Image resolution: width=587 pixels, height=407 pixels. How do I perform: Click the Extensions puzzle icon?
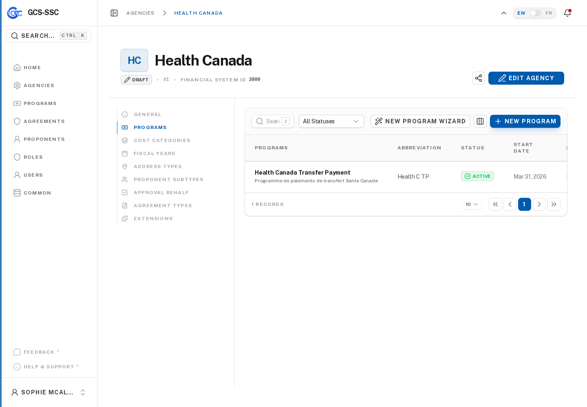click(125, 219)
